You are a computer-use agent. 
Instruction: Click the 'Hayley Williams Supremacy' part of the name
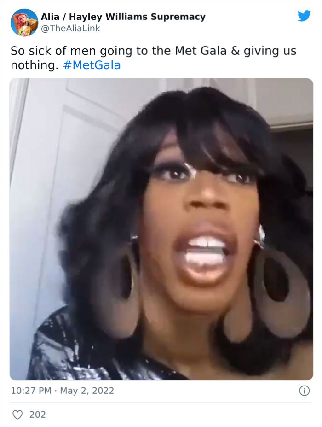[138, 17]
